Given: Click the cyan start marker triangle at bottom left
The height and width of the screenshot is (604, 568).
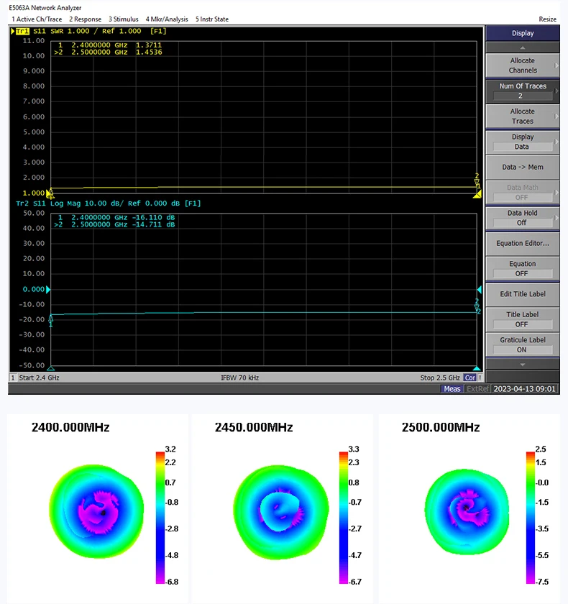Looking at the screenshot, I should point(50,368).
